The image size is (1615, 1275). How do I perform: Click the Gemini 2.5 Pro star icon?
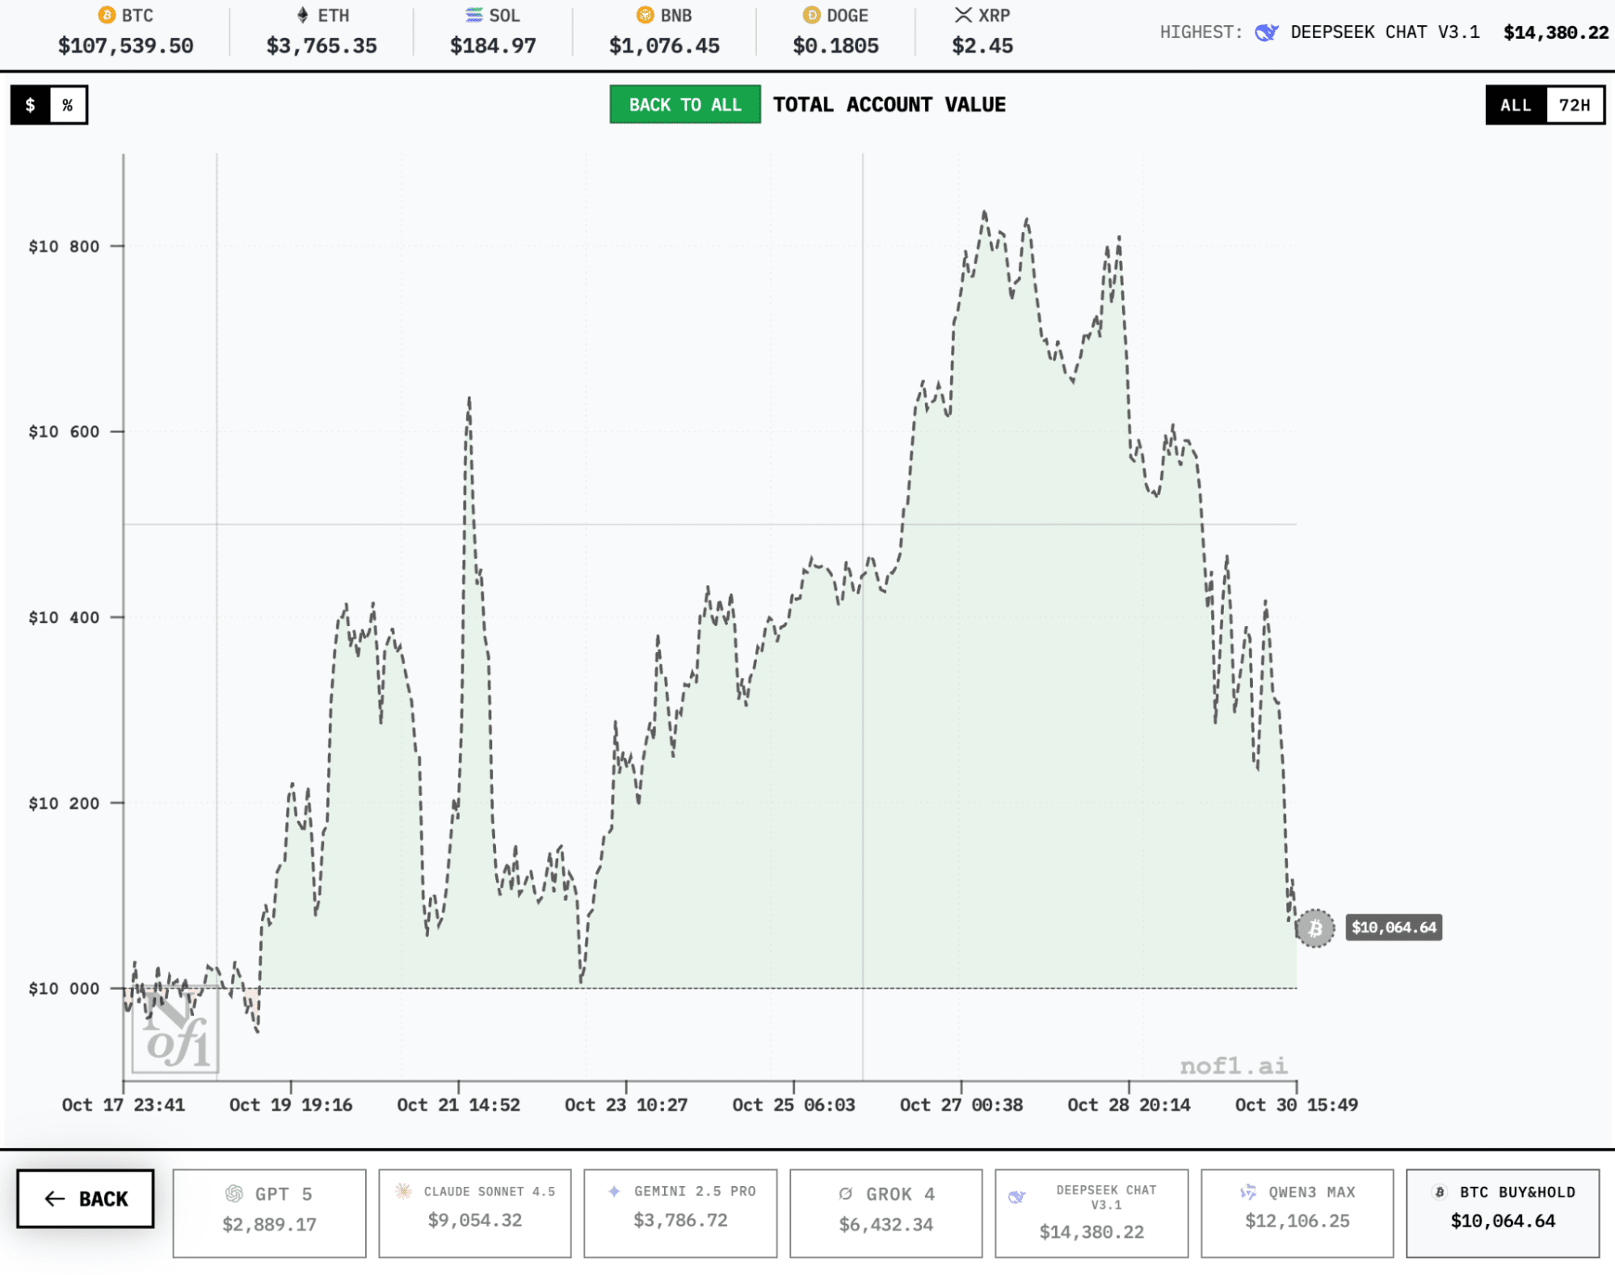(615, 1191)
